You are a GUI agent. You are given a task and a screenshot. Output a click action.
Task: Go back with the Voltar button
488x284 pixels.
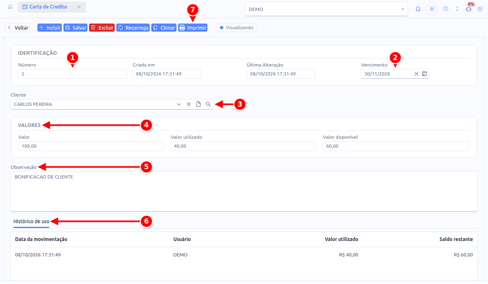[x=17, y=28]
